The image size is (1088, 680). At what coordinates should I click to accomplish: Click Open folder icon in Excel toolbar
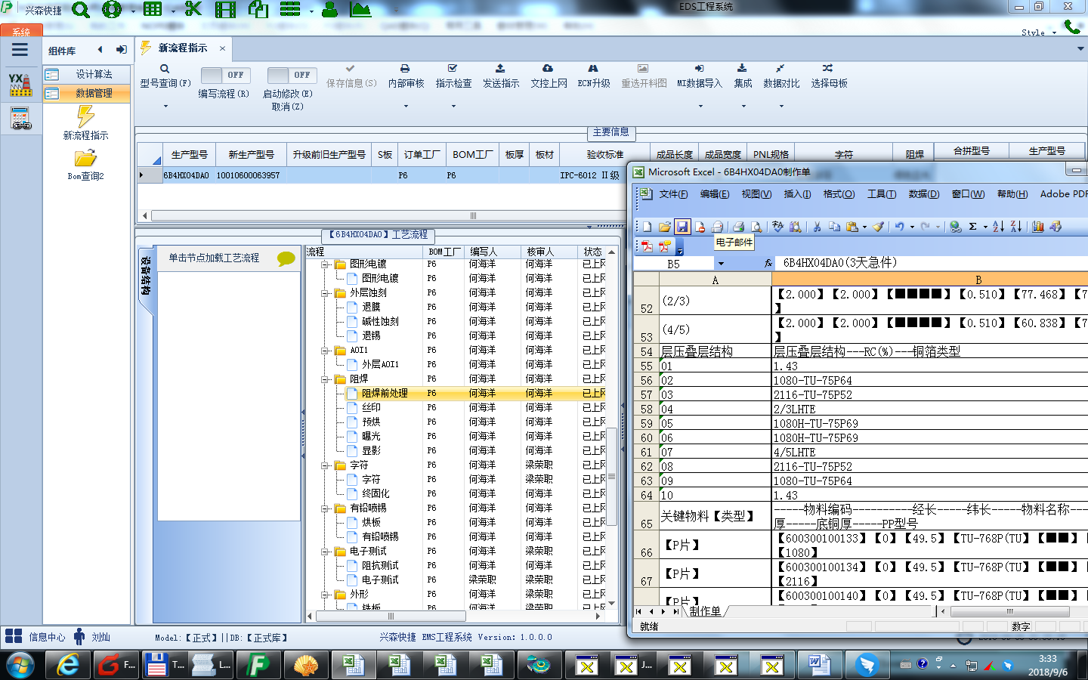pyautogui.click(x=664, y=226)
